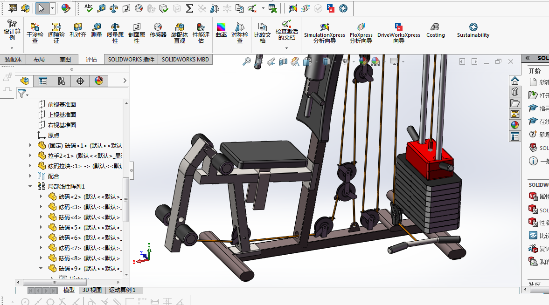
Task: Toggle the 曲率 curvature display
Action: pos(221,30)
